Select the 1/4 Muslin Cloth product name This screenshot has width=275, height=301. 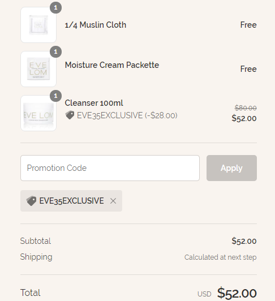click(x=96, y=25)
